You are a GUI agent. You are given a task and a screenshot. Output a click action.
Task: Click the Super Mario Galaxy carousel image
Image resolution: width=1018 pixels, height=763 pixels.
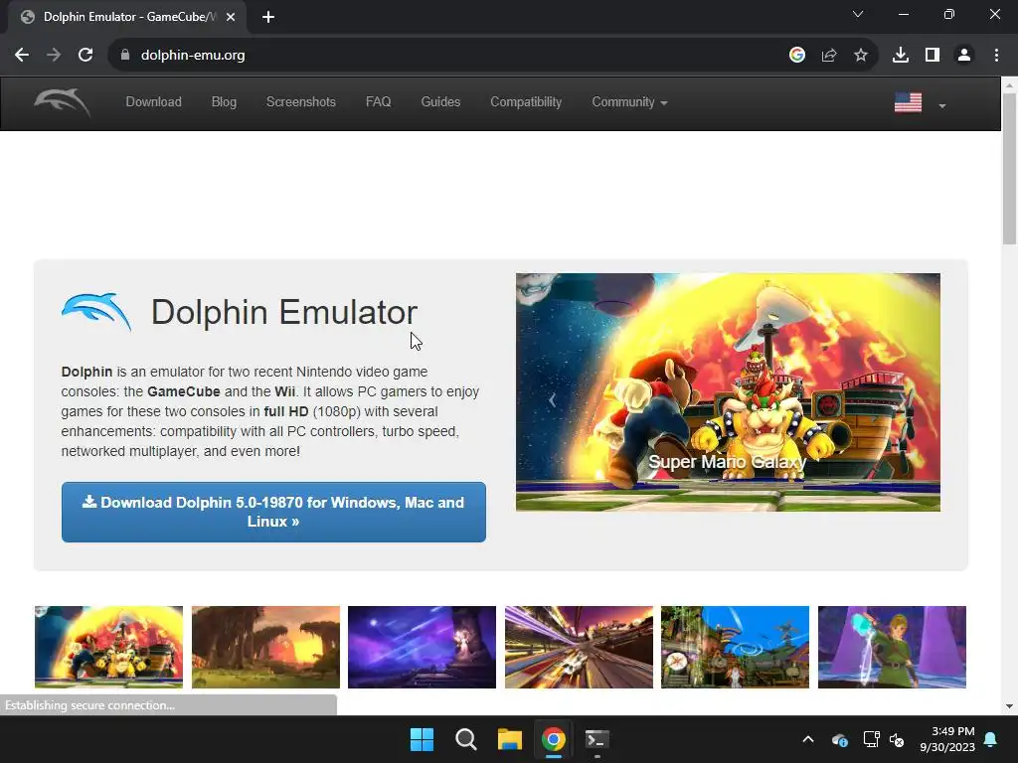click(x=728, y=391)
